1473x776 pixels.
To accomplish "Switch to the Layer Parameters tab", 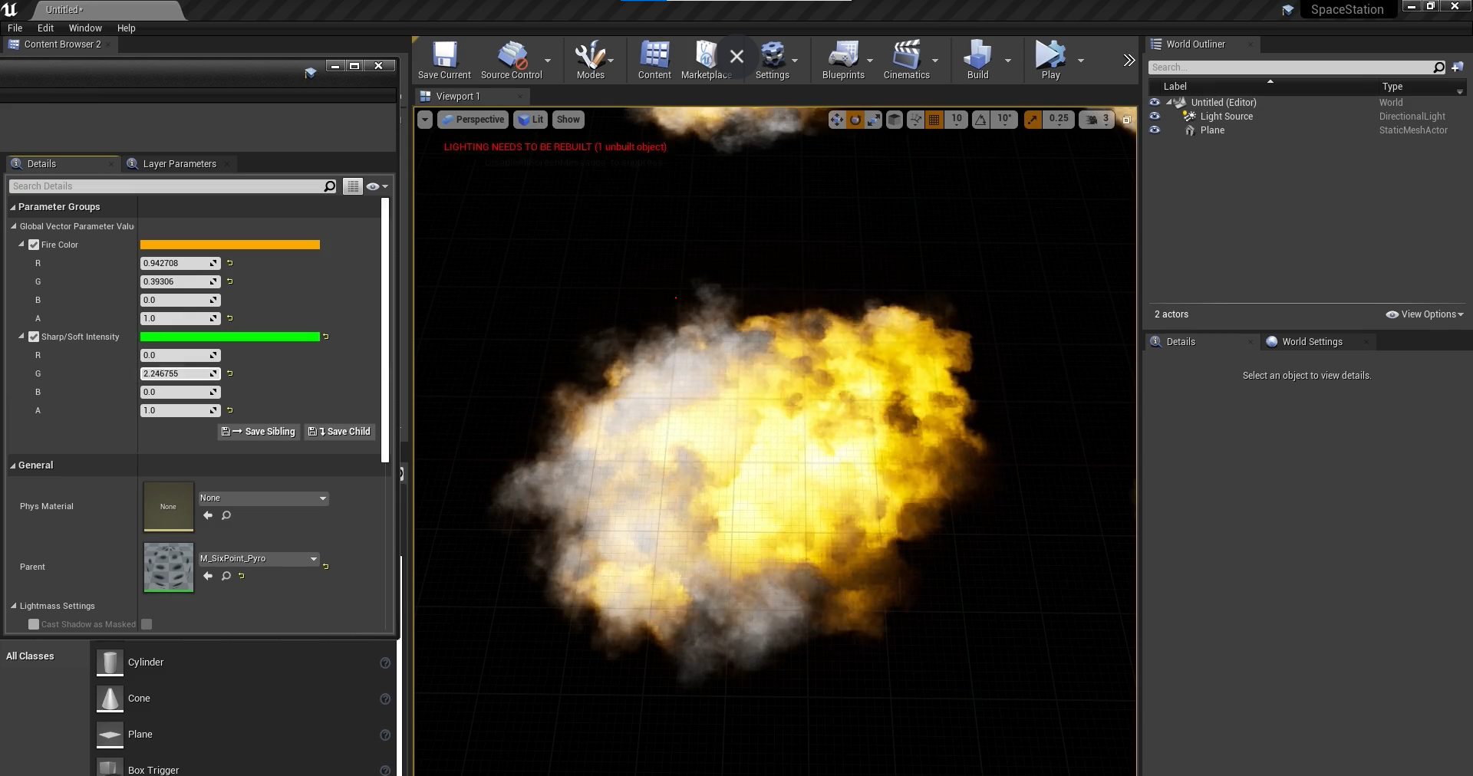I will [179, 164].
